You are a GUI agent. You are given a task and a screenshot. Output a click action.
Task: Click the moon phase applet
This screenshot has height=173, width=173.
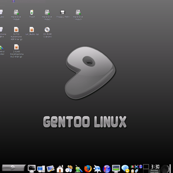pos(165,169)
